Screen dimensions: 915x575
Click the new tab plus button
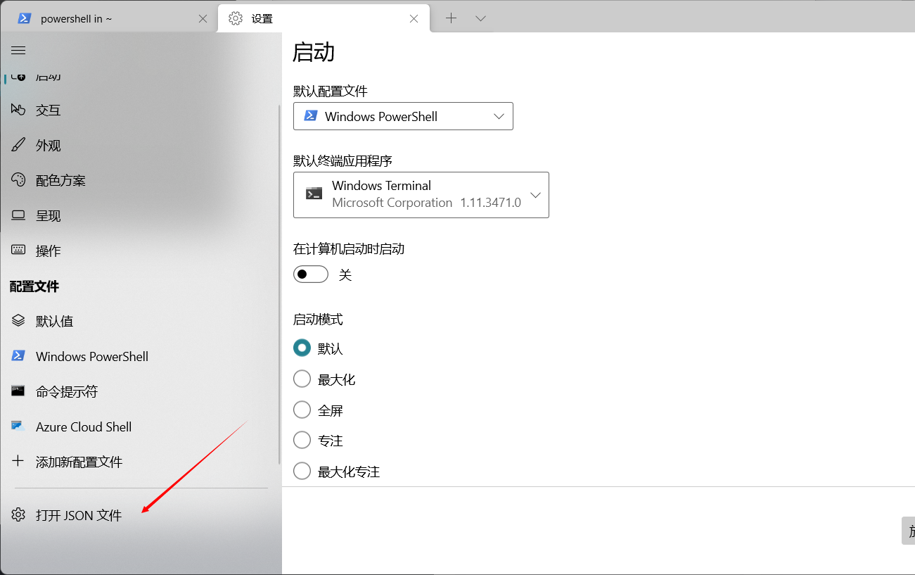coord(452,19)
